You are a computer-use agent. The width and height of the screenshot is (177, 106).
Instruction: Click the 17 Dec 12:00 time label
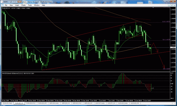23,100
